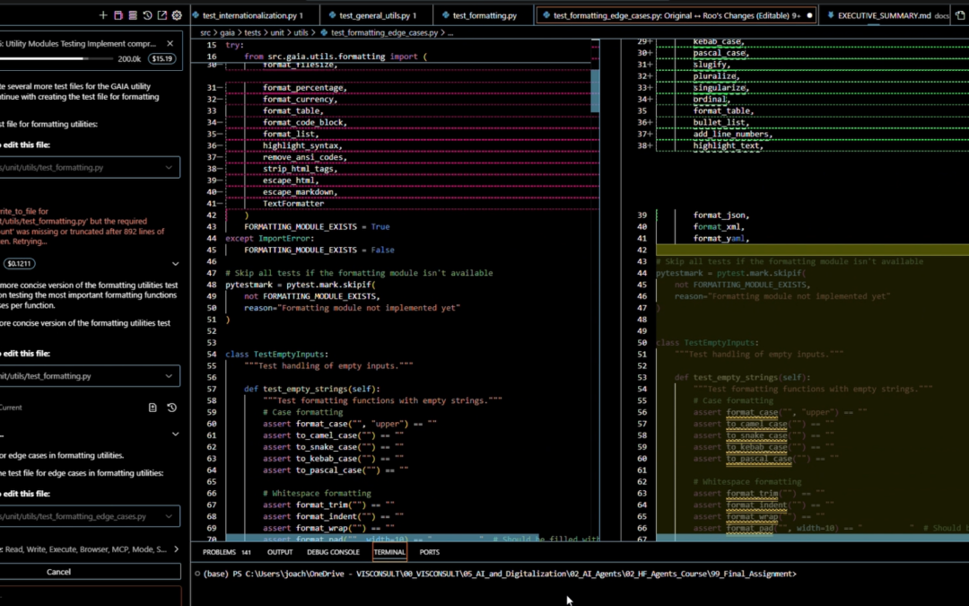Click 'src' in the breadcrumb path
969x606 pixels.
coord(205,33)
